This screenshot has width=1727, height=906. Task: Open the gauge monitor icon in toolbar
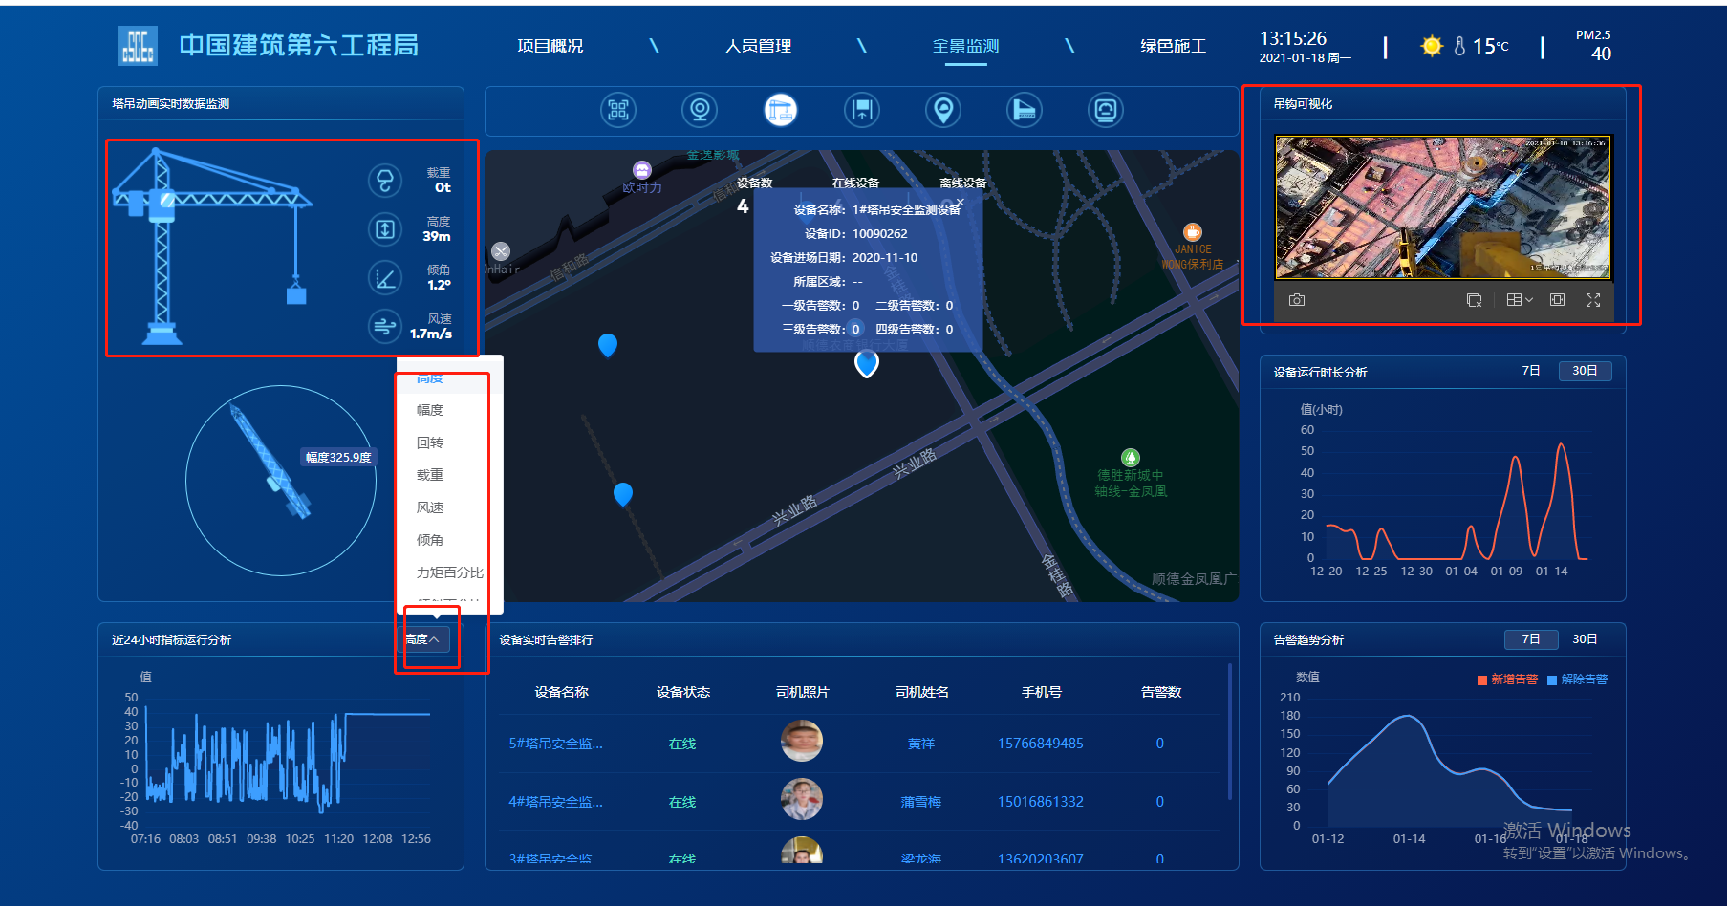point(1106,110)
